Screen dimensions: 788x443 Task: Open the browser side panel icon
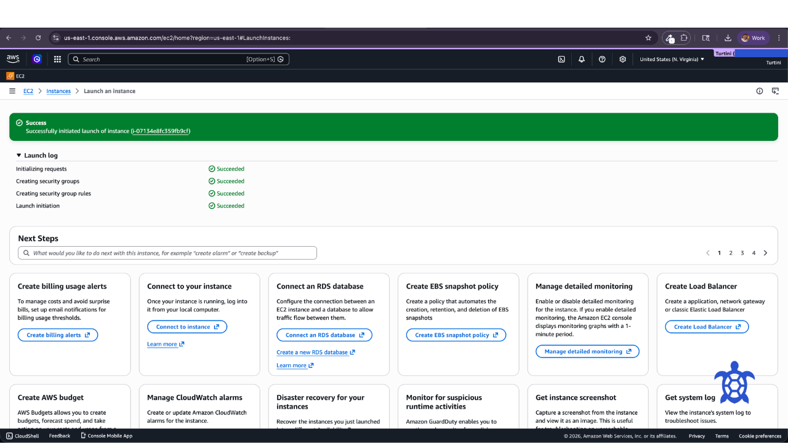(x=706, y=38)
